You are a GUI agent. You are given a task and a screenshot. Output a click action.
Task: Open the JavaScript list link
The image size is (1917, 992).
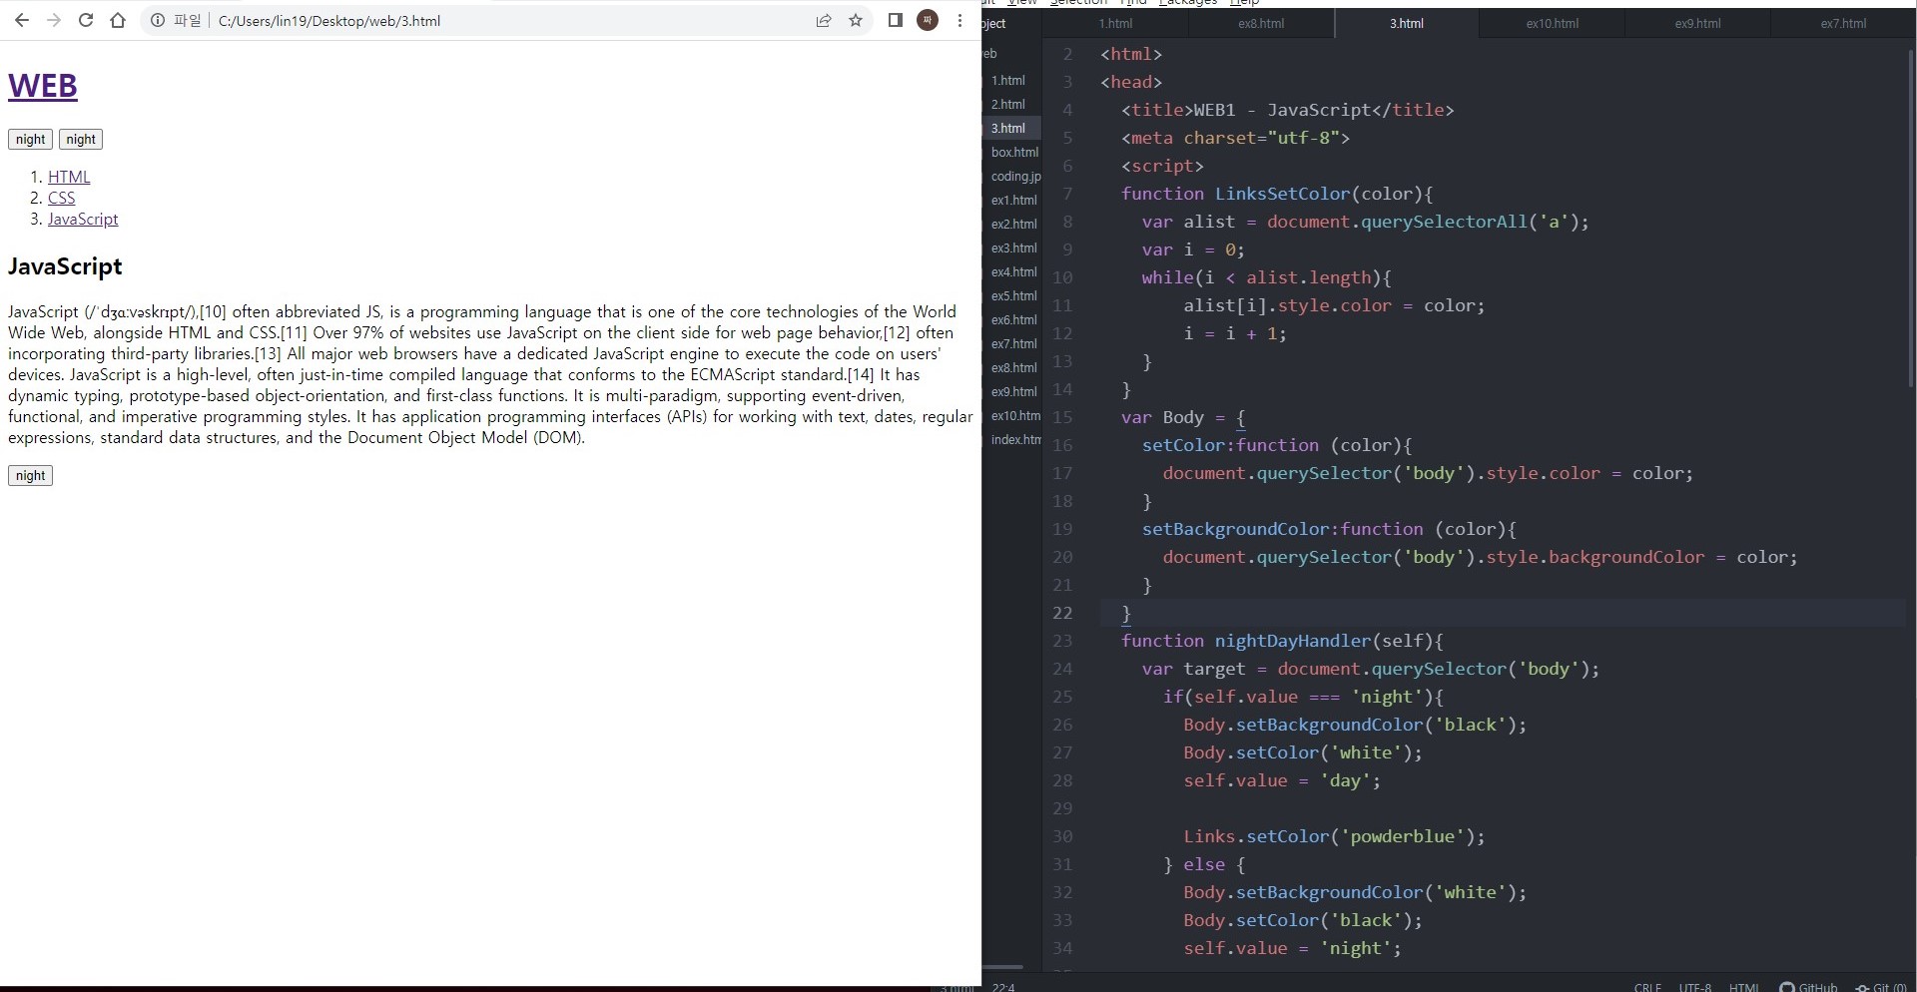coord(83,219)
